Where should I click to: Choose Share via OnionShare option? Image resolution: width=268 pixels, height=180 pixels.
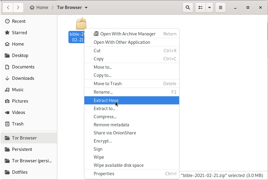[115, 133]
